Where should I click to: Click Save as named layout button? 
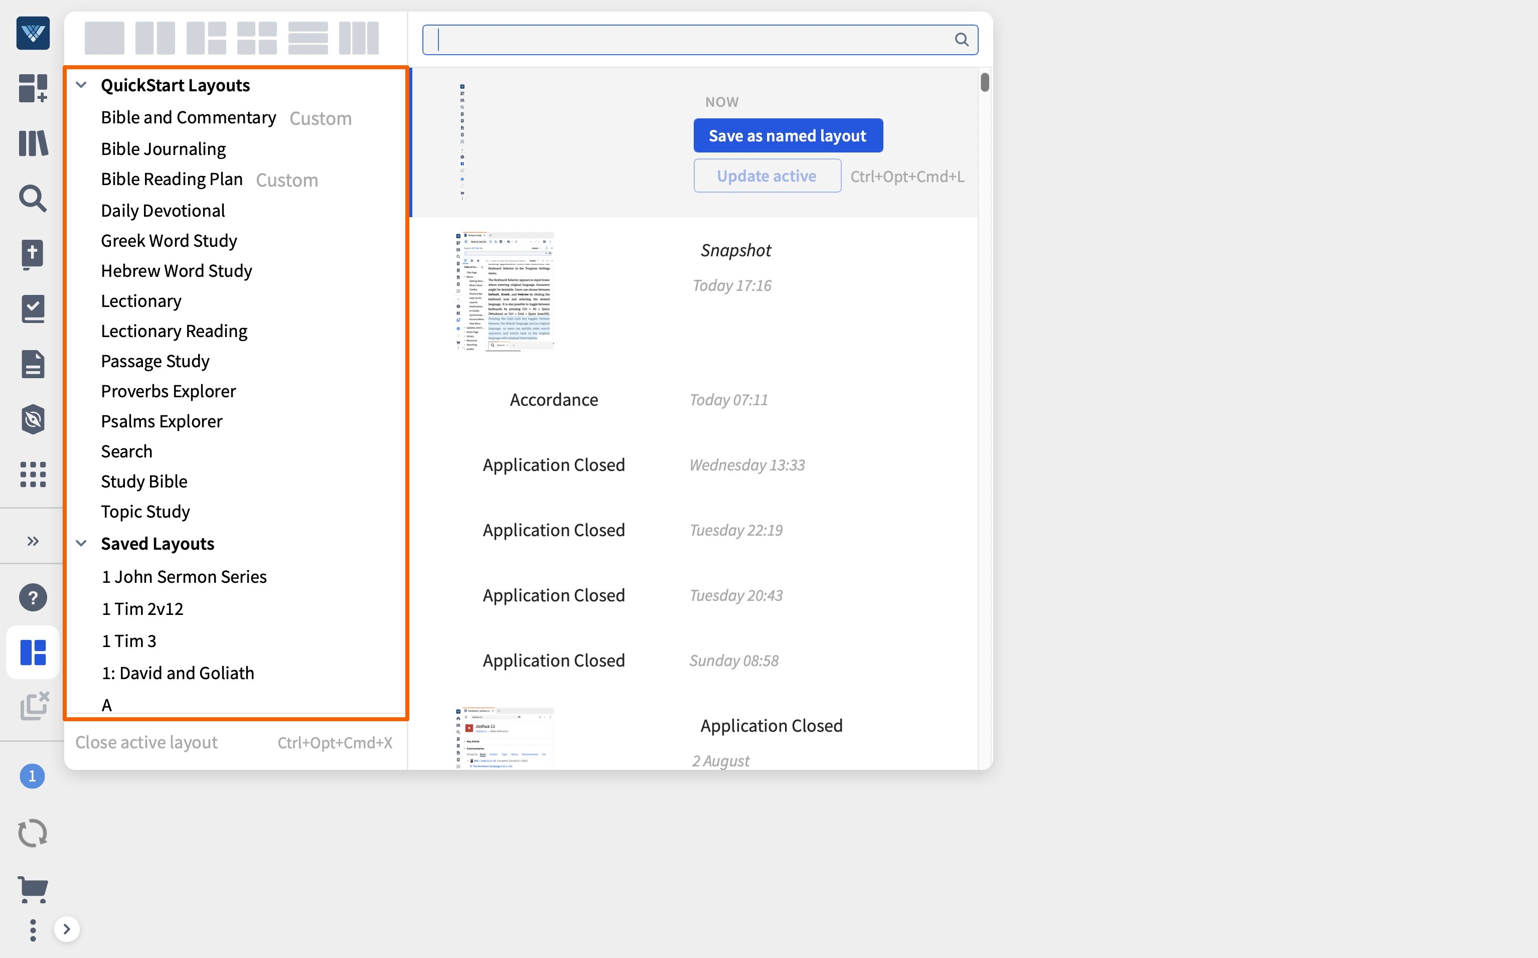click(788, 135)
